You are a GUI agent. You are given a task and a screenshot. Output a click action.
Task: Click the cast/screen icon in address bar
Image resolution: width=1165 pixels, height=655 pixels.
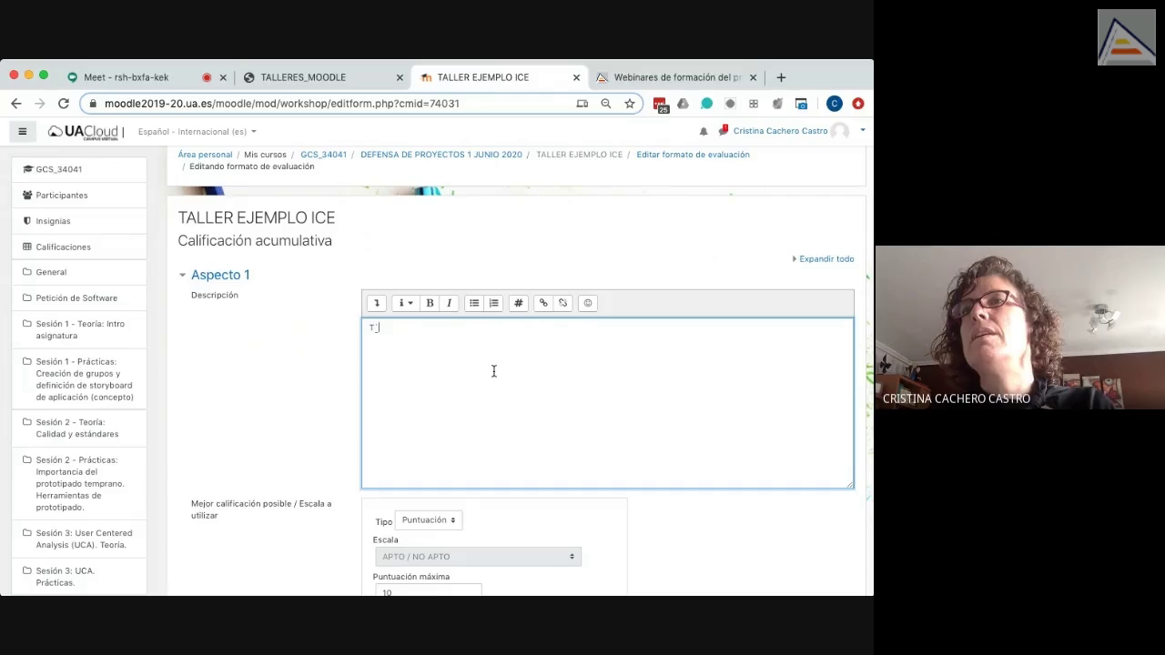pyautogui.click(x=582, y=104)
